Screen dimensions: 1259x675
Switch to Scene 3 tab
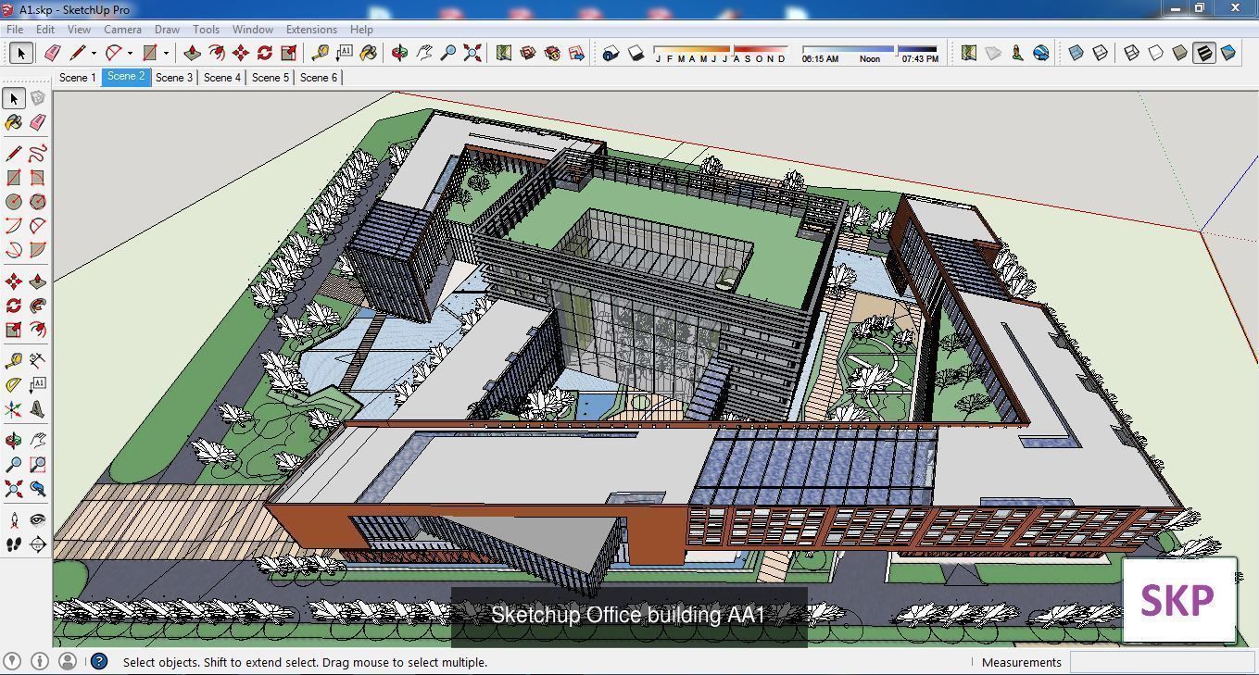coord(174,78)
